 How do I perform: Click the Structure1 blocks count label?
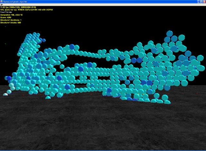click(11, 23)
